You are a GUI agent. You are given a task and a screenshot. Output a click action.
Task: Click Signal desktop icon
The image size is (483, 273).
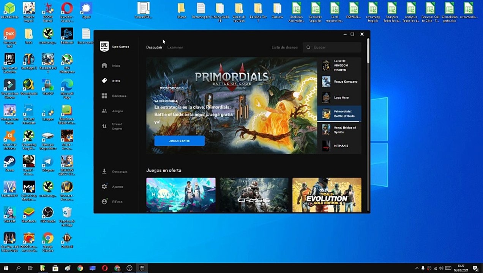click(86, 10)
